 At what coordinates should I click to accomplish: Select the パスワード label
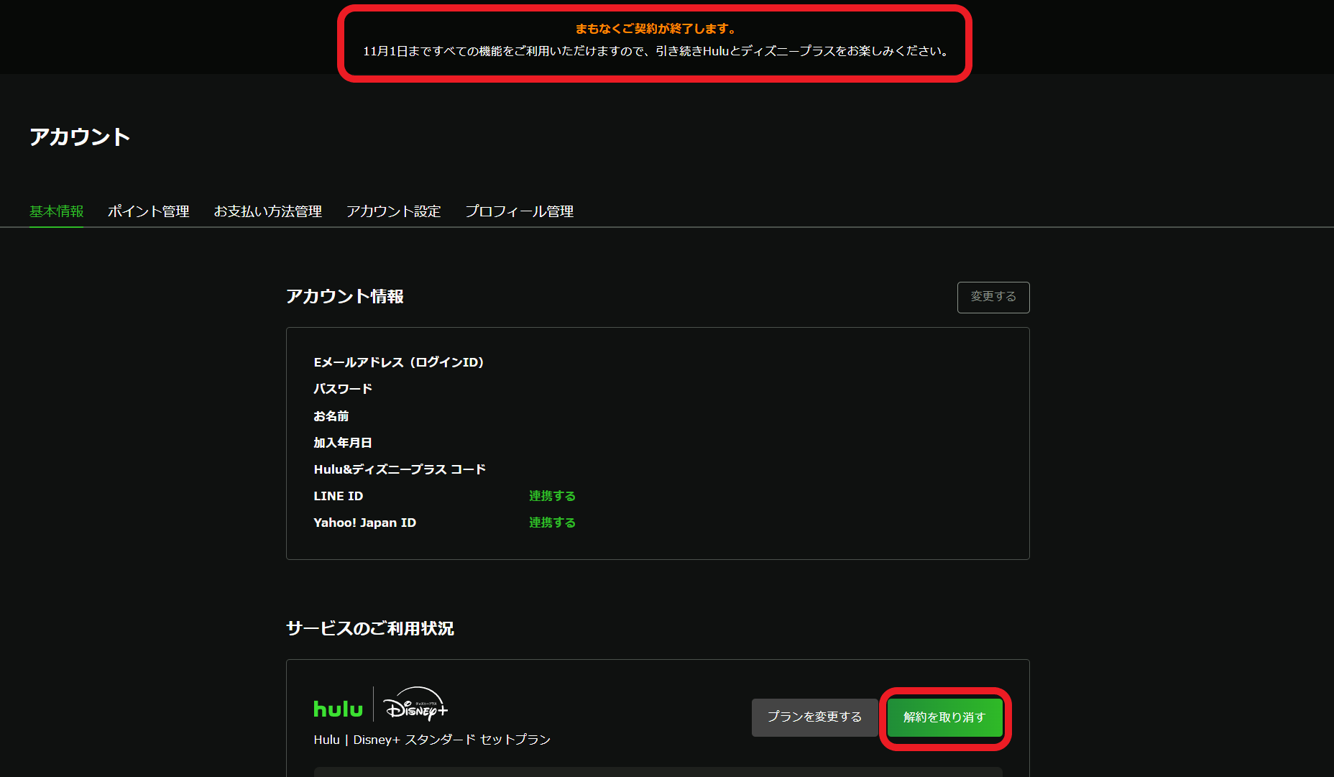point(343,389)
